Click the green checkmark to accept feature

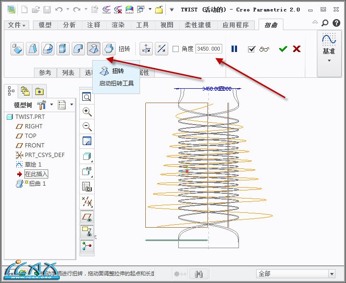(283, 49)
